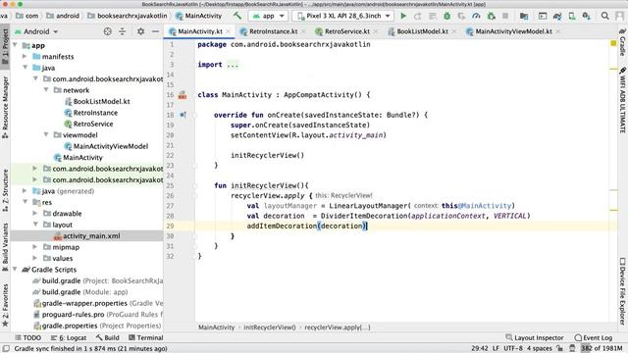Collapse the Gradle Scripts node
Screen dimensions: 628x353
[x=16, y=270]
